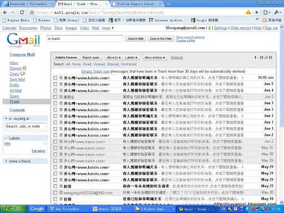Screen dimensions: 284x213
Task: Reload the page with refresh icon
Action: click(x=22, y=12)
